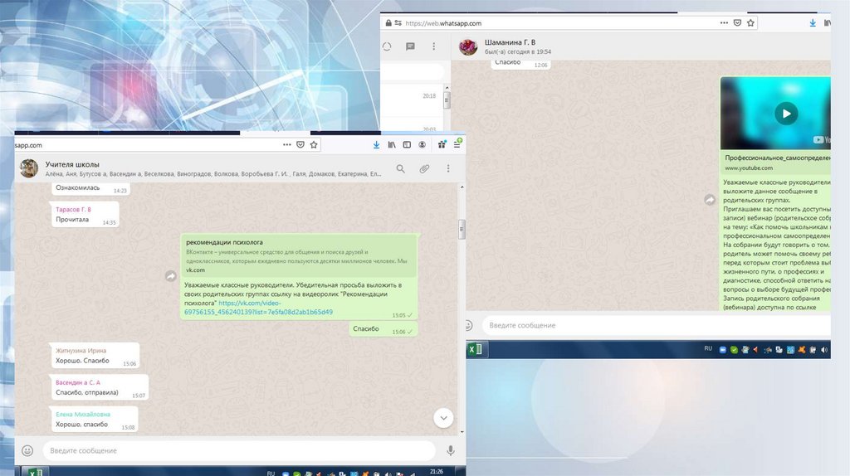Image resolution: width=850 pixels, height=476 pixels.
Task: Click front chat scrollbar thumb
Action: [x=462, y=229]
